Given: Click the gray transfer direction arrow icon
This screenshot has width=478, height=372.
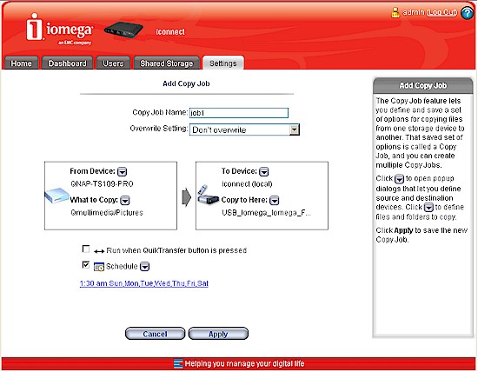Looking at the screenshot, I should (x=187, y=197).
